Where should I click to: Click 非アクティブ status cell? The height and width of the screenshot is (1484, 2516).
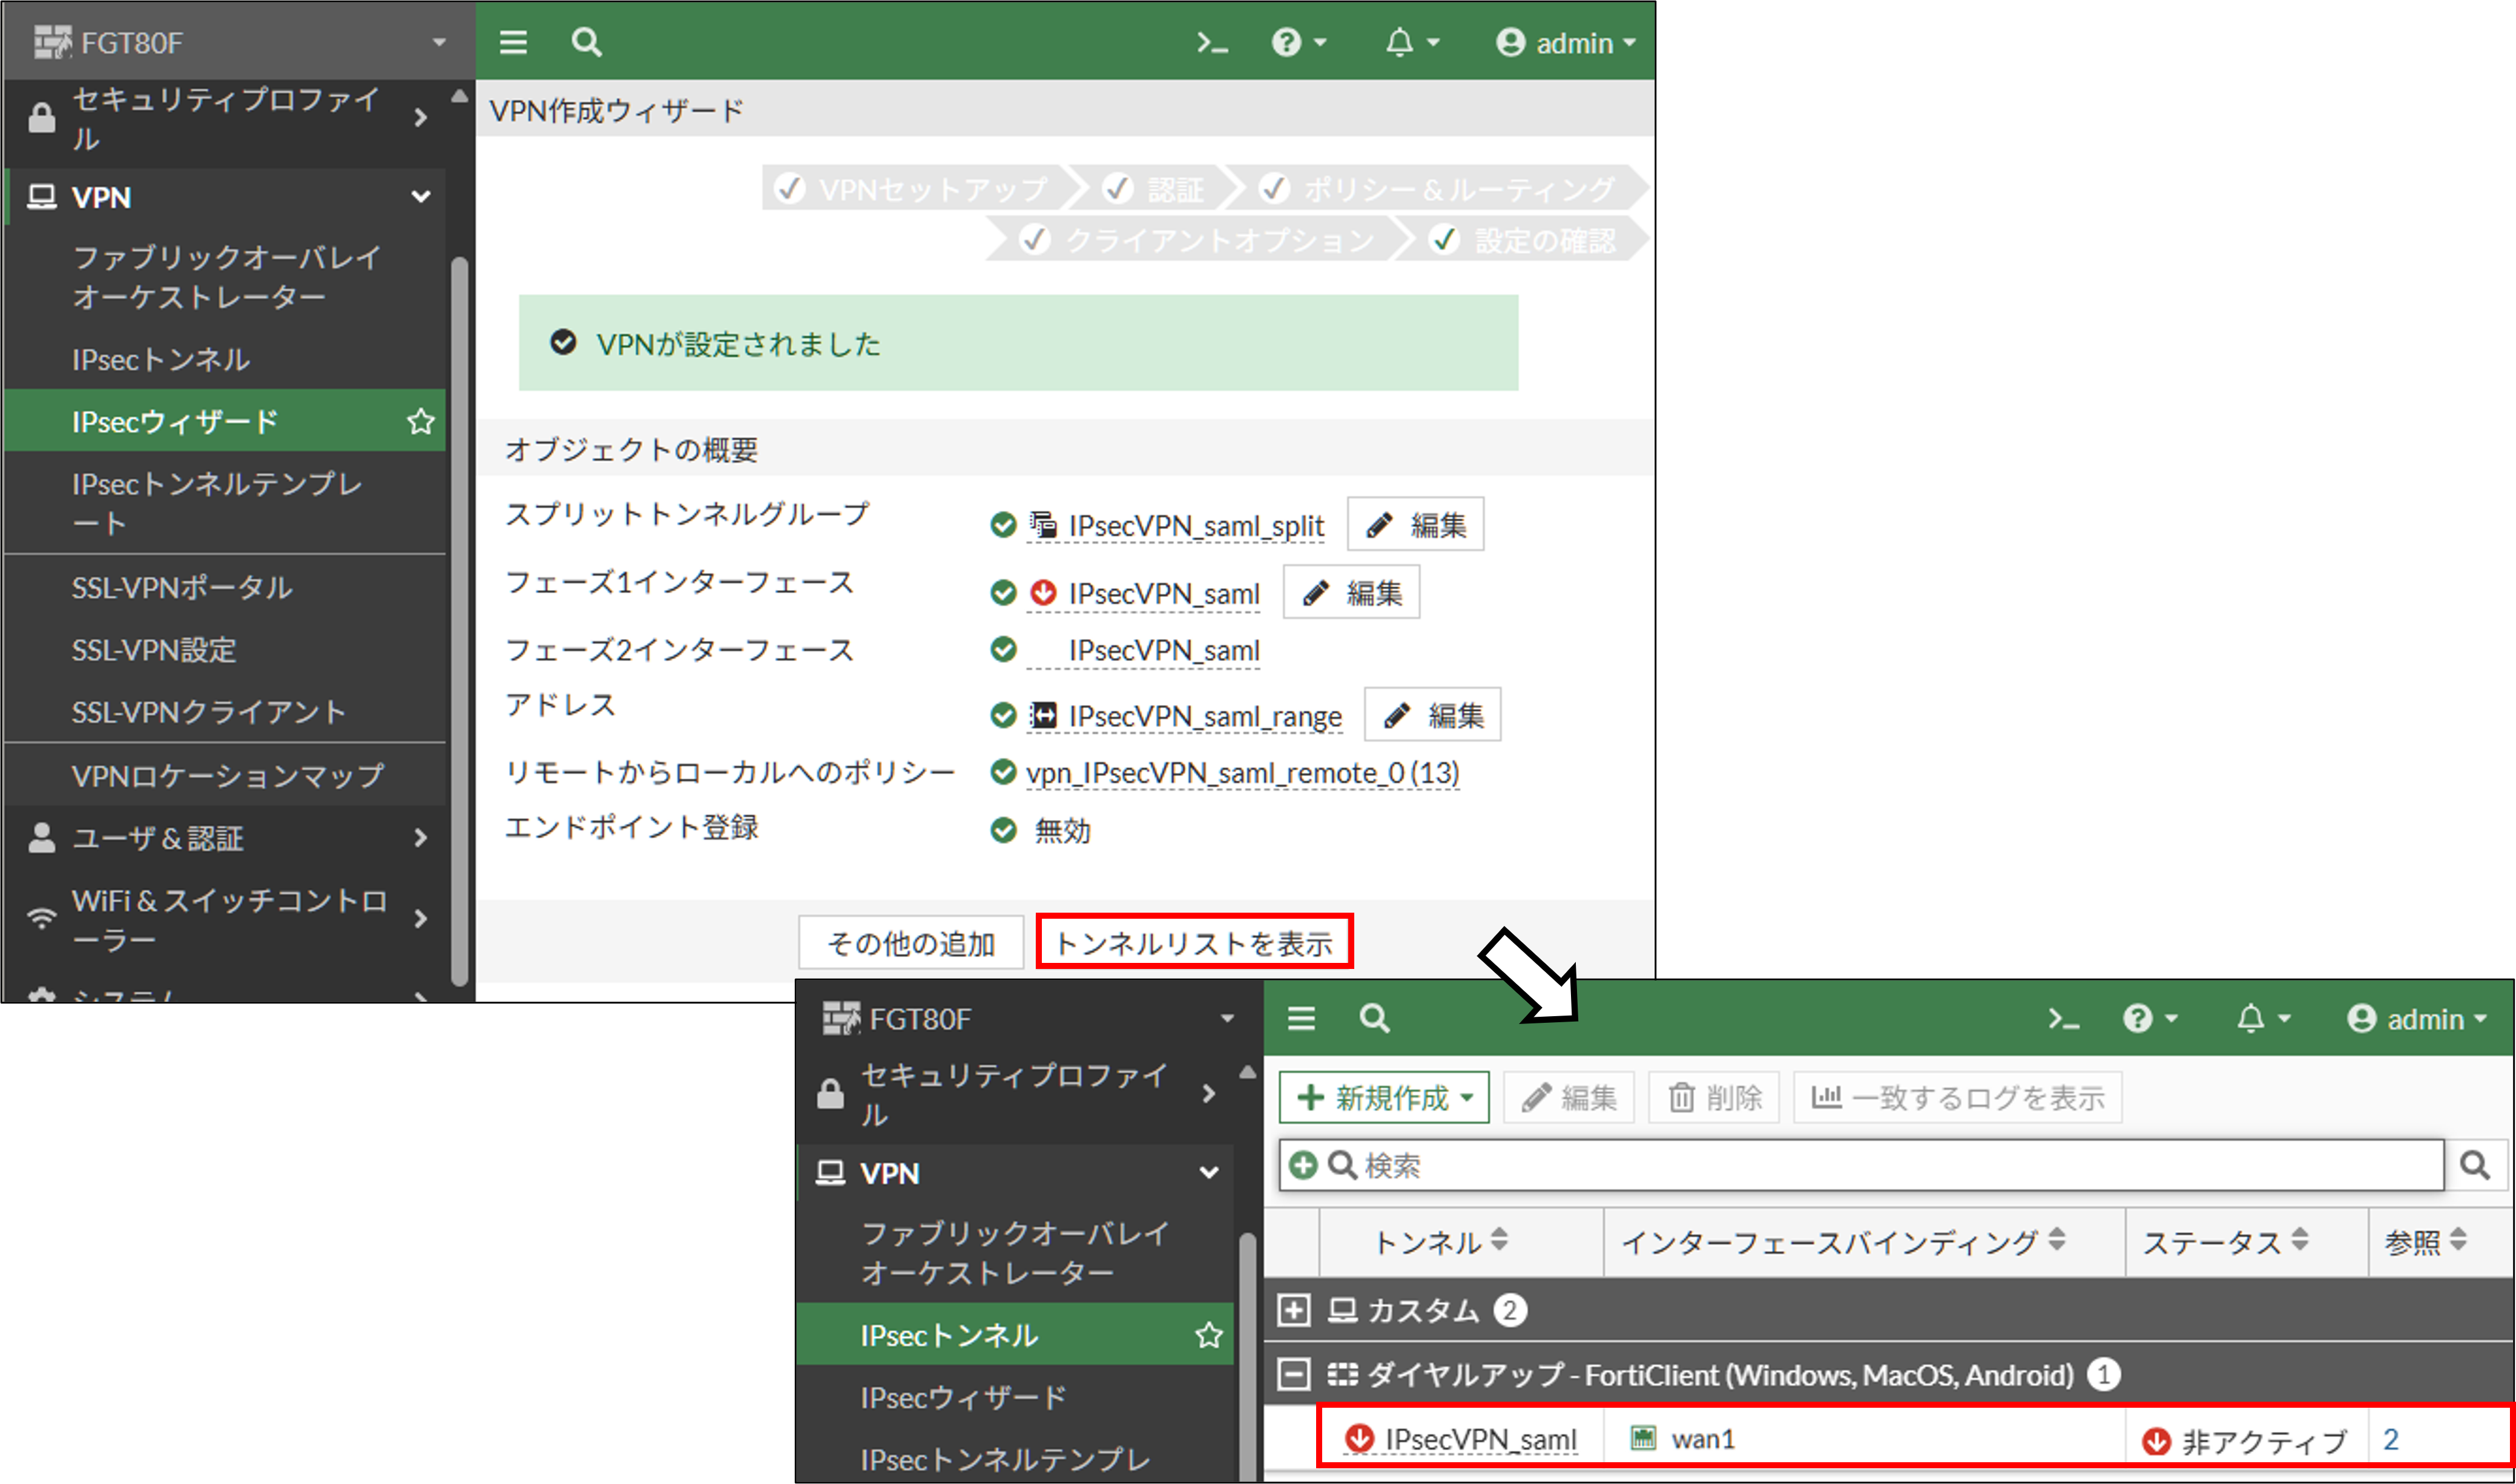pos(2246,1441)
